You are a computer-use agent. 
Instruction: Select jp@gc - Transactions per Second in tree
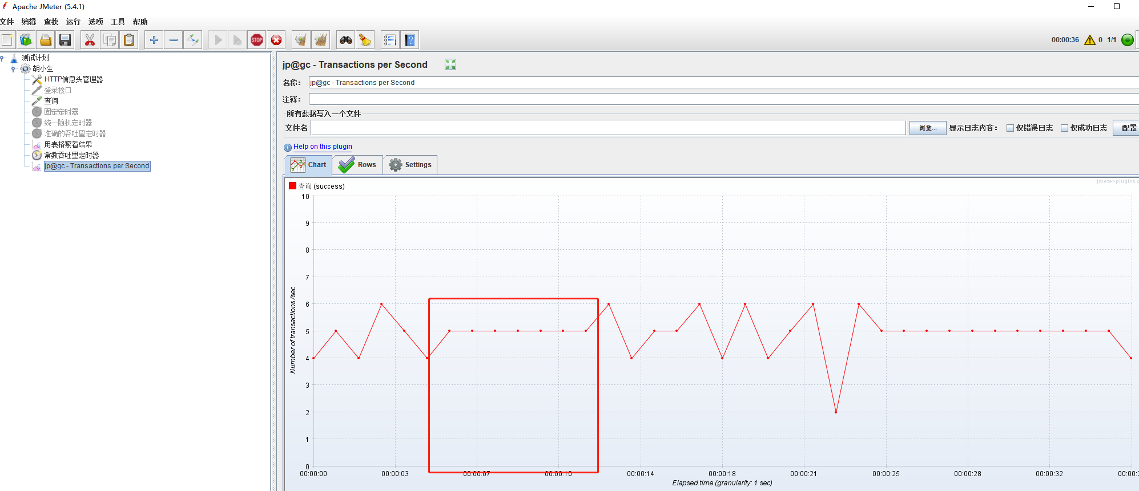pos(97,166)
